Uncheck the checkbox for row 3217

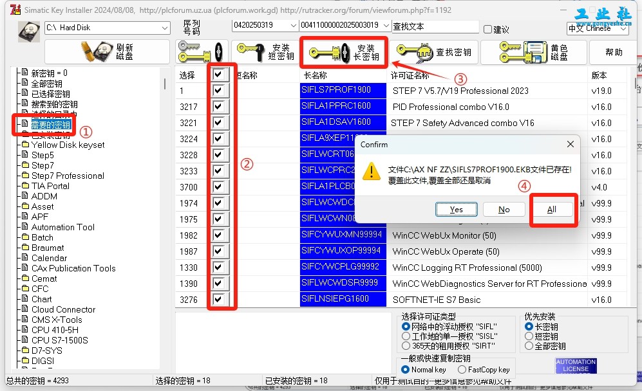pyautogui.click(x=218, y=106)
